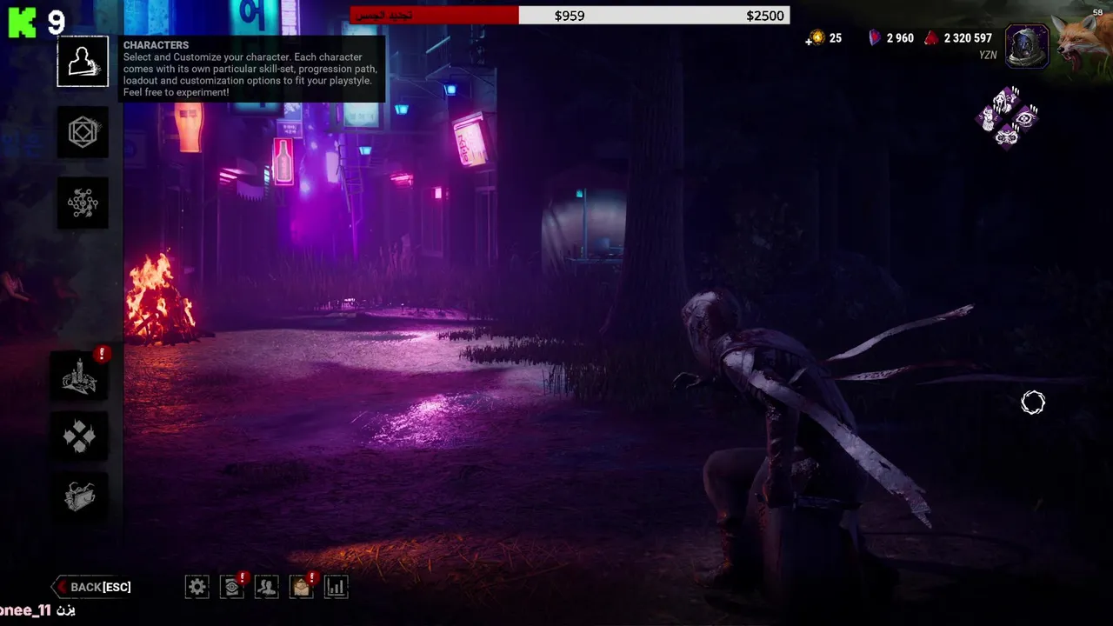
Task: Open the Characters menu icon
Action: tap(83, 61)
